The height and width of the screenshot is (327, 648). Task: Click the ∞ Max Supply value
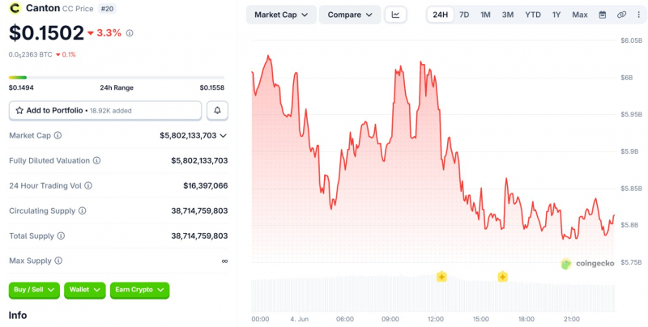click(x=225, y=261)
